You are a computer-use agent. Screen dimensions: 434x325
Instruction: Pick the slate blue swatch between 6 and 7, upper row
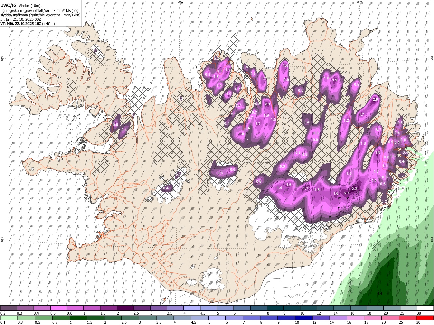[x=242, y=308]
